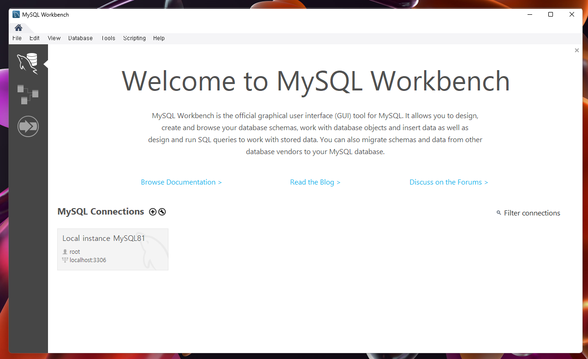Close the MySQL Workbench window
This screenshot has height=359, width=588.
point(572,14)
